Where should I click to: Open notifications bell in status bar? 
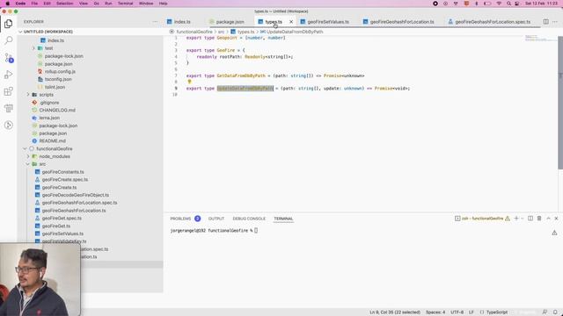coord(555,312)
